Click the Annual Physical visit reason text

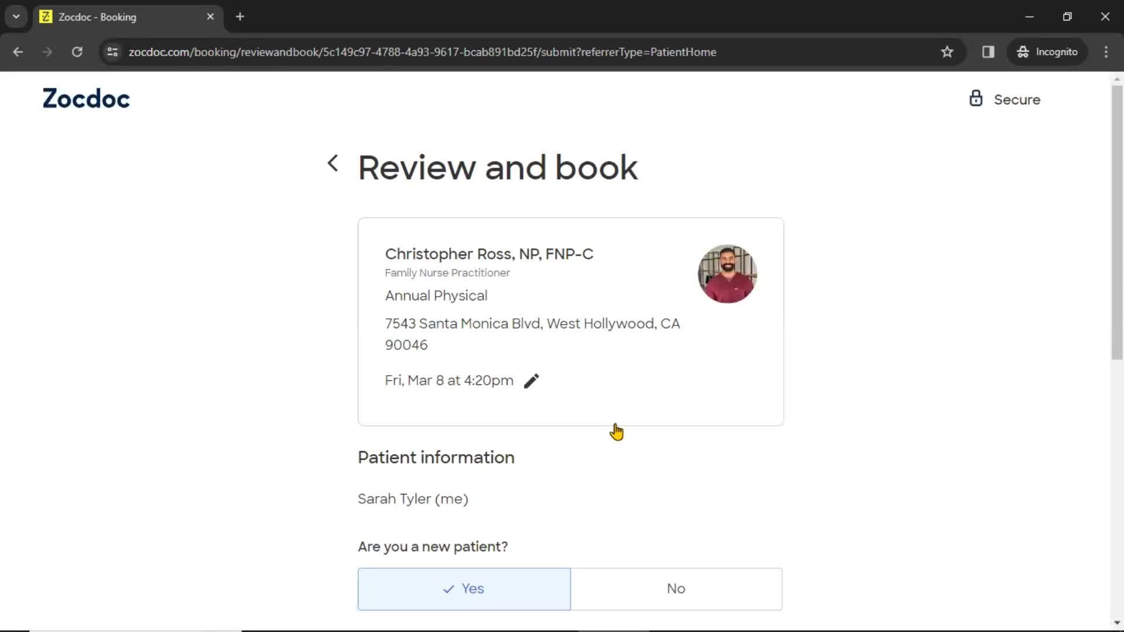coord(436,296)
